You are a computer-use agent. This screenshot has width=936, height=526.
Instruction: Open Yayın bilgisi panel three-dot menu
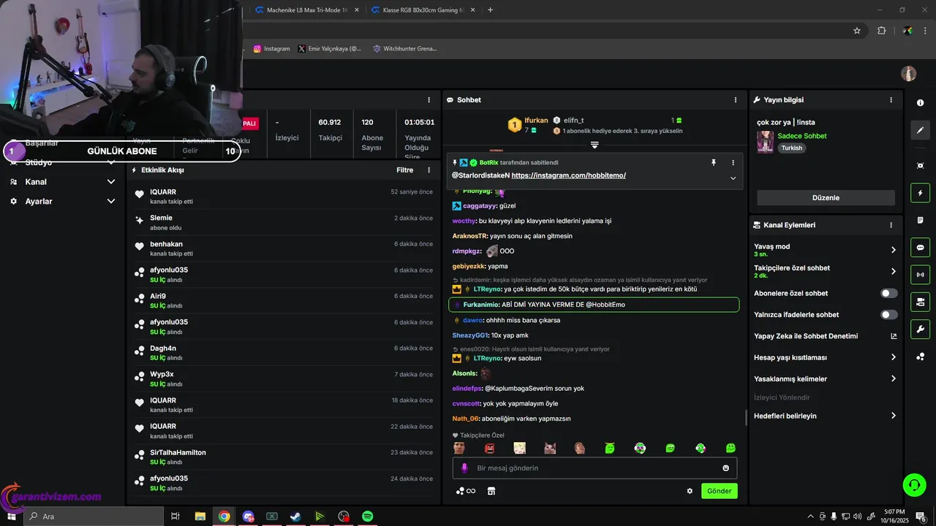tap(891, 100)
